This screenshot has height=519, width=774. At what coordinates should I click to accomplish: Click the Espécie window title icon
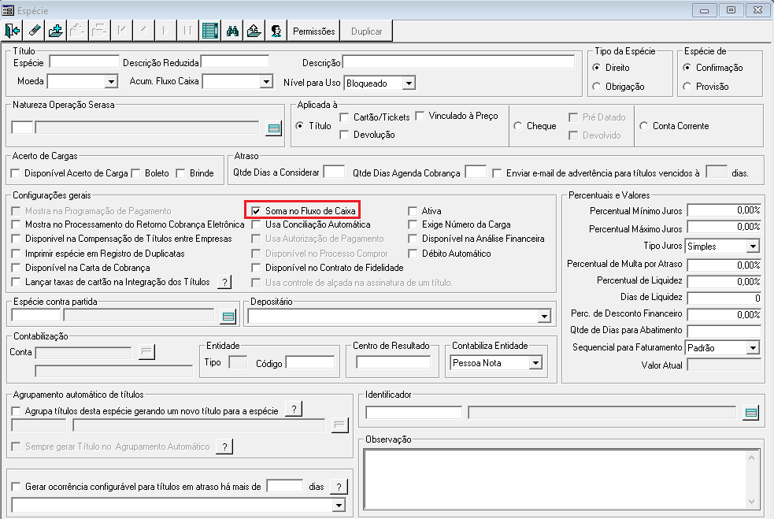coord(8,10)
